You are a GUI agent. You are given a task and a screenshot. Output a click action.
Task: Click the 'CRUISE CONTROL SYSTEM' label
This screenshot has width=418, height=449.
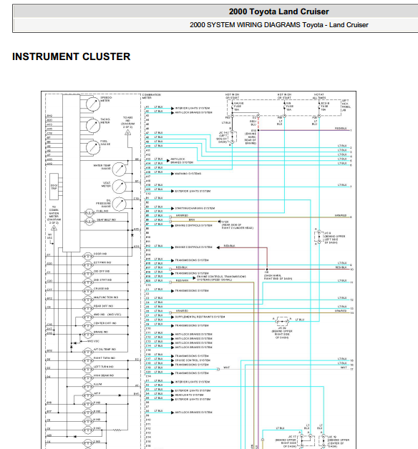pos(193,360)
